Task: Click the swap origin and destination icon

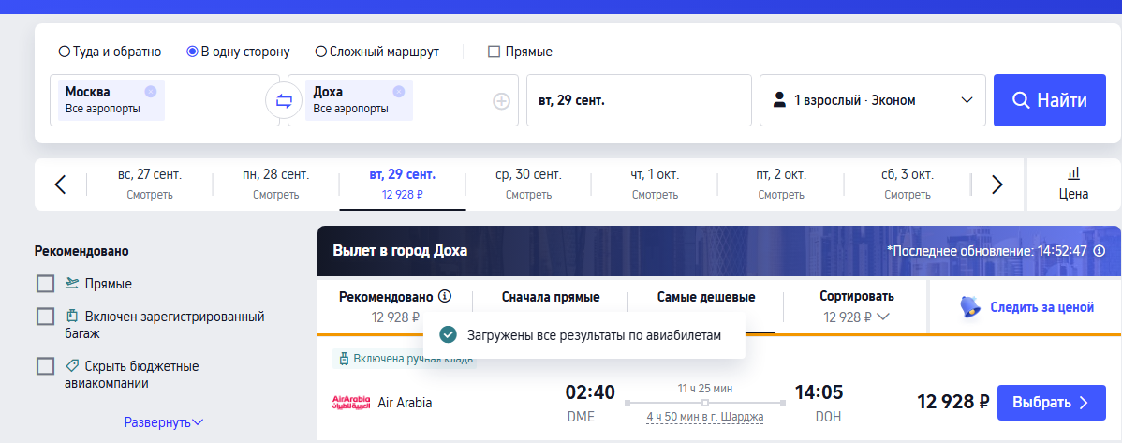Action: click(284, 100)
